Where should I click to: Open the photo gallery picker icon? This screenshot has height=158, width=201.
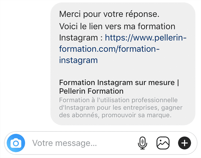[x=163, y=143]
